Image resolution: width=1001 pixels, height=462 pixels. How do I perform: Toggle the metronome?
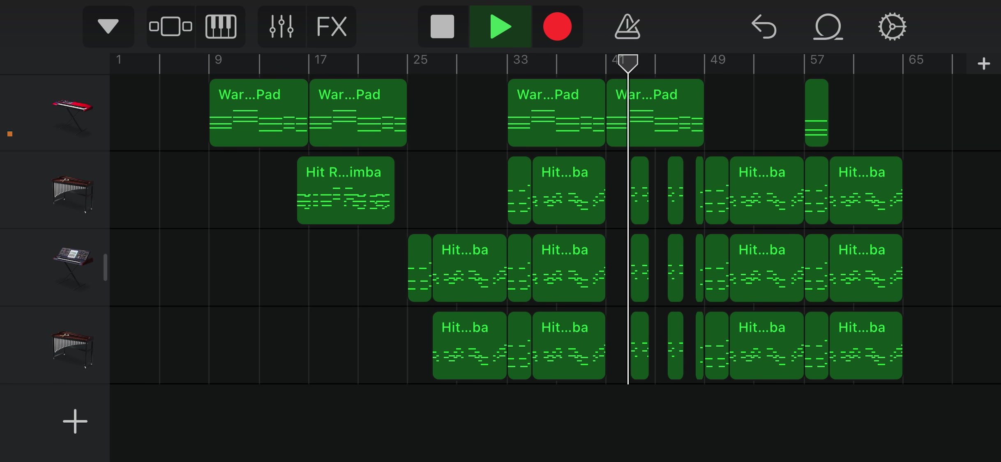(627, 27)
